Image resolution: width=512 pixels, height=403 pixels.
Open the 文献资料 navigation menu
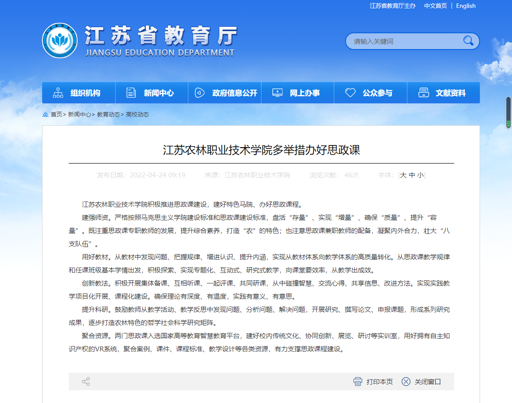point(443,93)
